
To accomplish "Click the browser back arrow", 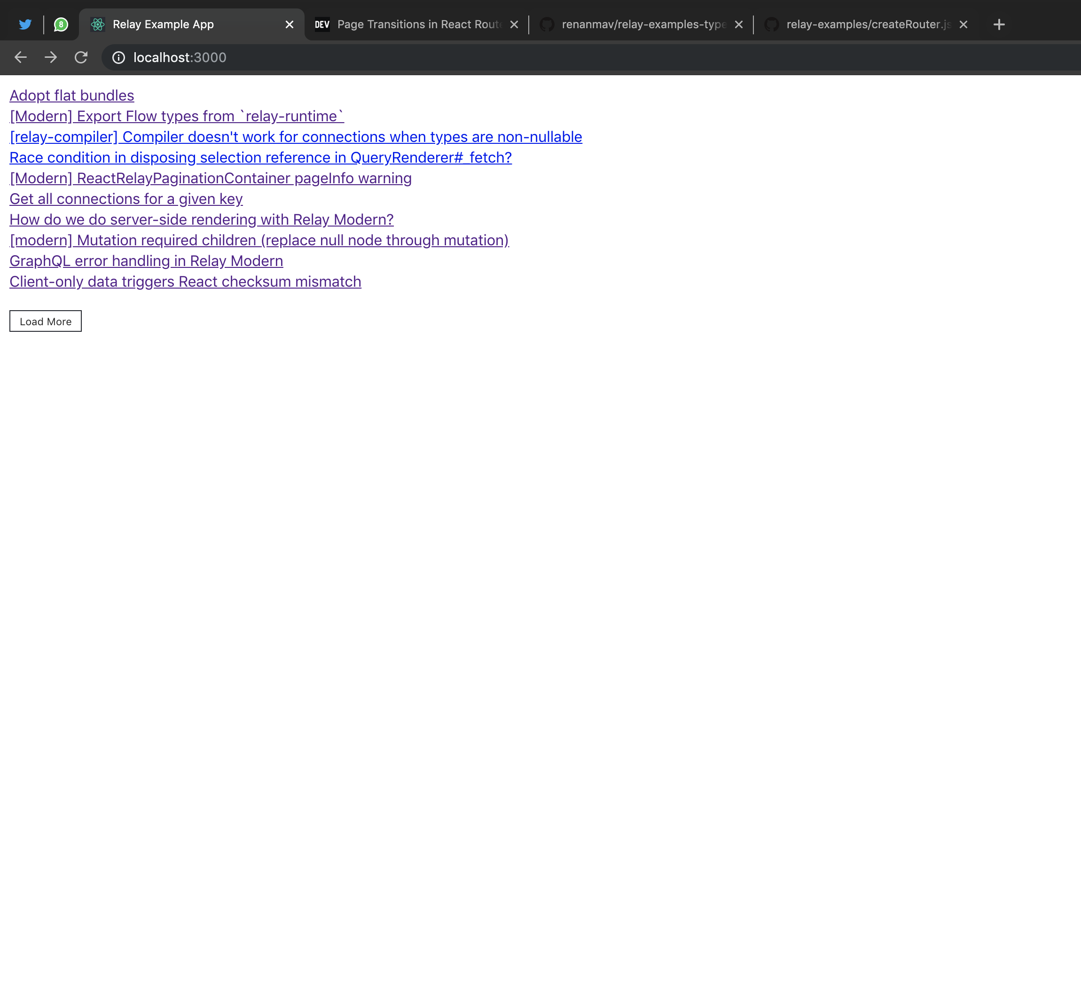I will click(20, 57).
